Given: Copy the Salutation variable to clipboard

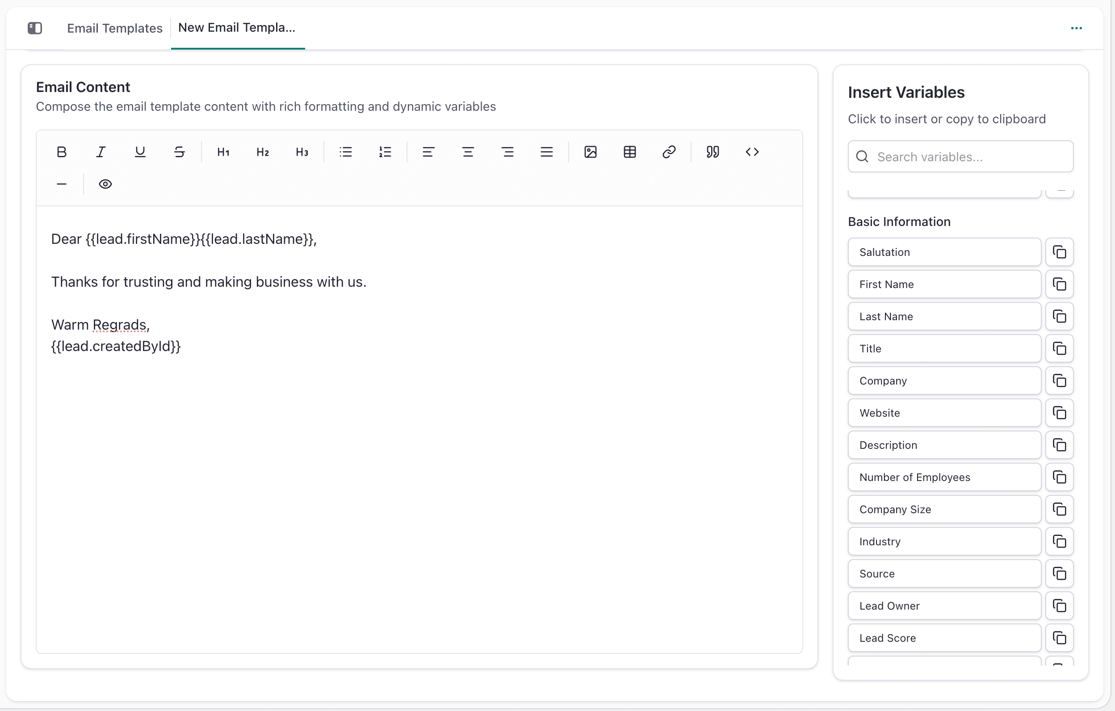Looking at the screenshot, I should click(1060, 252).
